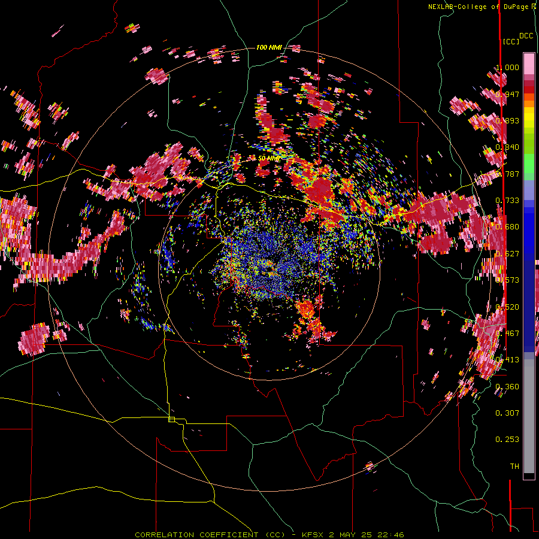Click the "50 NMI" range ring label
Viewport: 539px width, 539px height.
point(269,159)
